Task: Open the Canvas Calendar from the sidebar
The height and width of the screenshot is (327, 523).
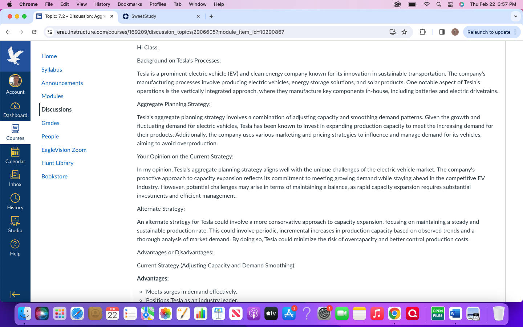Action: click(15, 156)
